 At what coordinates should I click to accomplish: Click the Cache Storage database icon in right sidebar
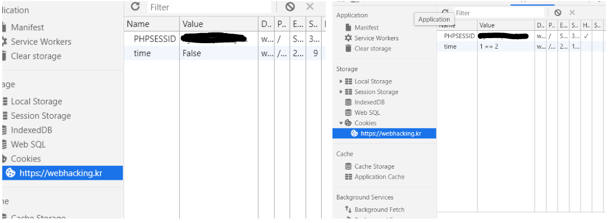[348, 166]
